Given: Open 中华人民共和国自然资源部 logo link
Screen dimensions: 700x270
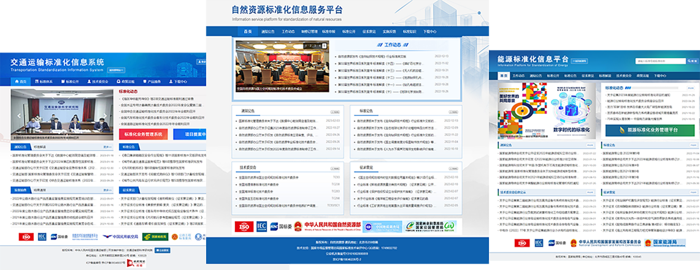Looking at the screenshot, I should 327,227.
